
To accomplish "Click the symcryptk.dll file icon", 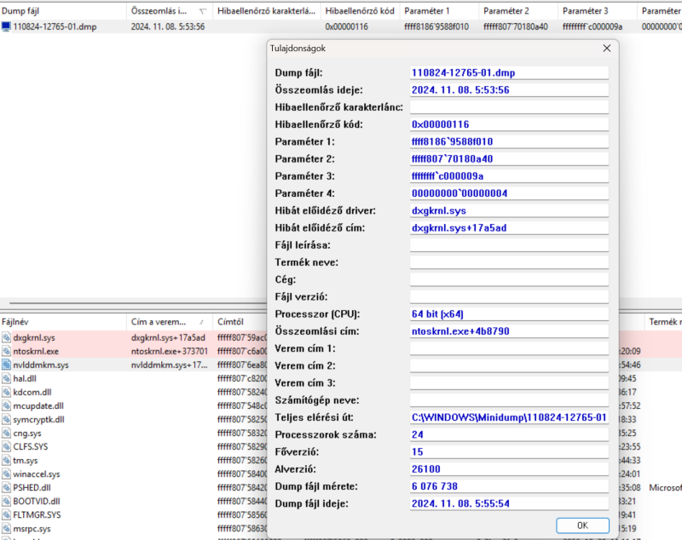I will pyautogui.click(x=6, y=420).
